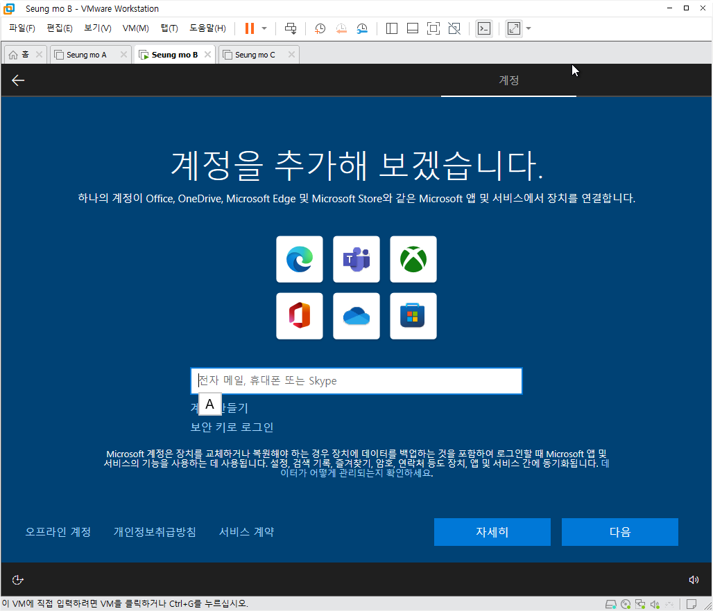This screenshot has height=611, width=713.
Task: Open the 보기(V) menu
Action: [97, 28]
